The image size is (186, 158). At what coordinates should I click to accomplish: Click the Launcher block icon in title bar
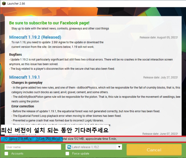coord(3,3)
